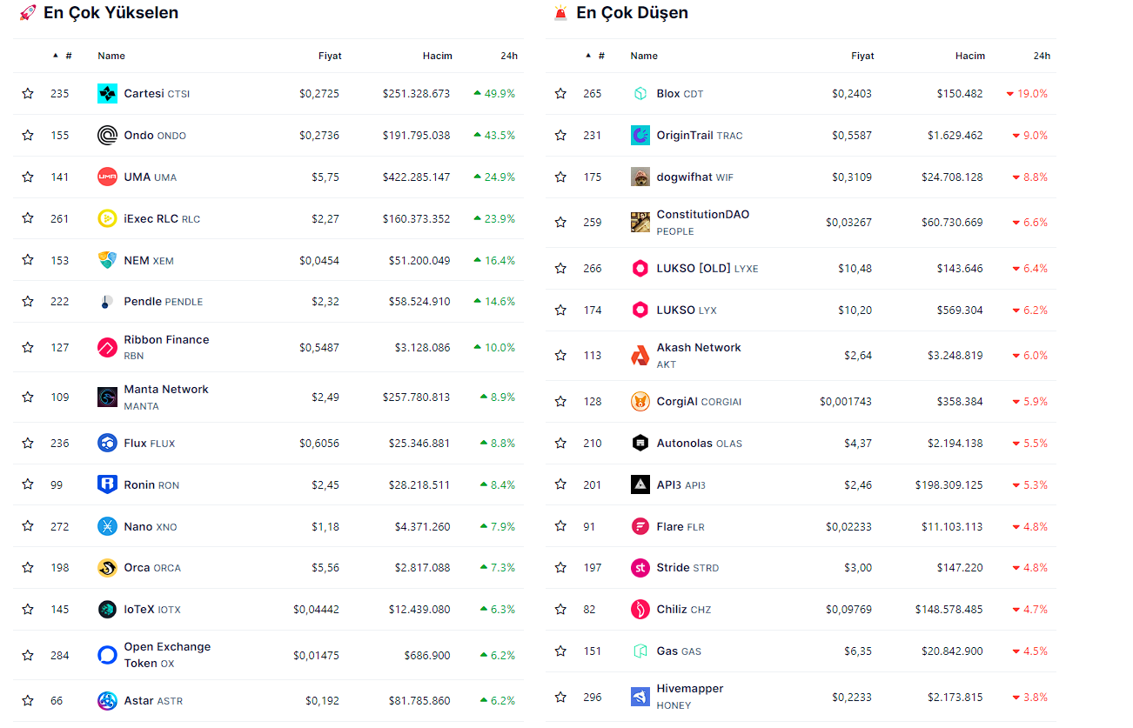Open the OriginTrail coin page
The width and height of the screenshot is (1133, 728).
tap(685, 136)
